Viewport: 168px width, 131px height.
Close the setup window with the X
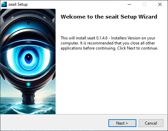(160, 4)
